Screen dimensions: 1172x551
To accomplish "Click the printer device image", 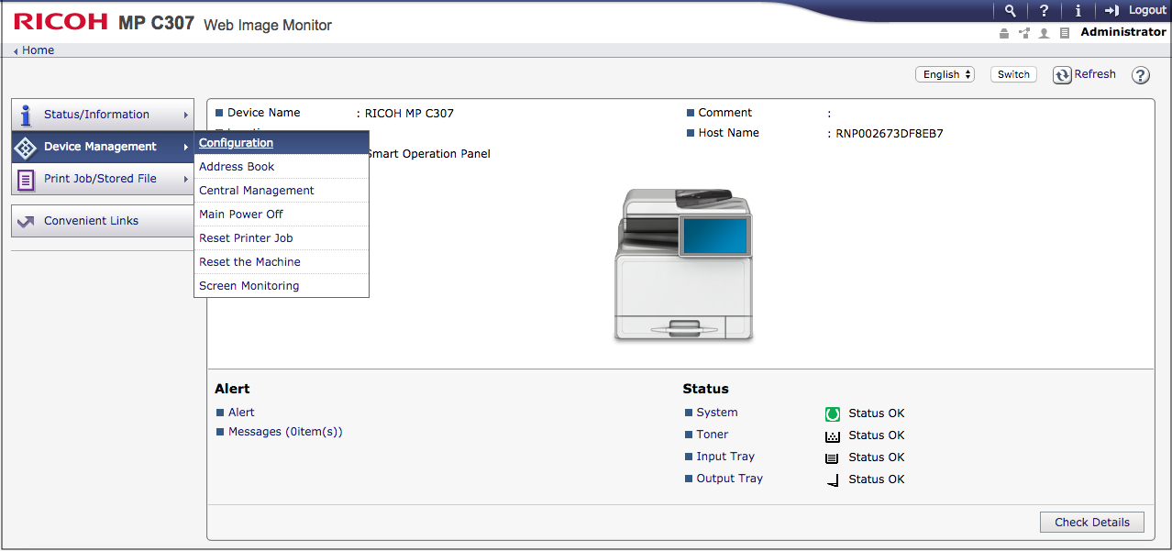I will point(682,265).
